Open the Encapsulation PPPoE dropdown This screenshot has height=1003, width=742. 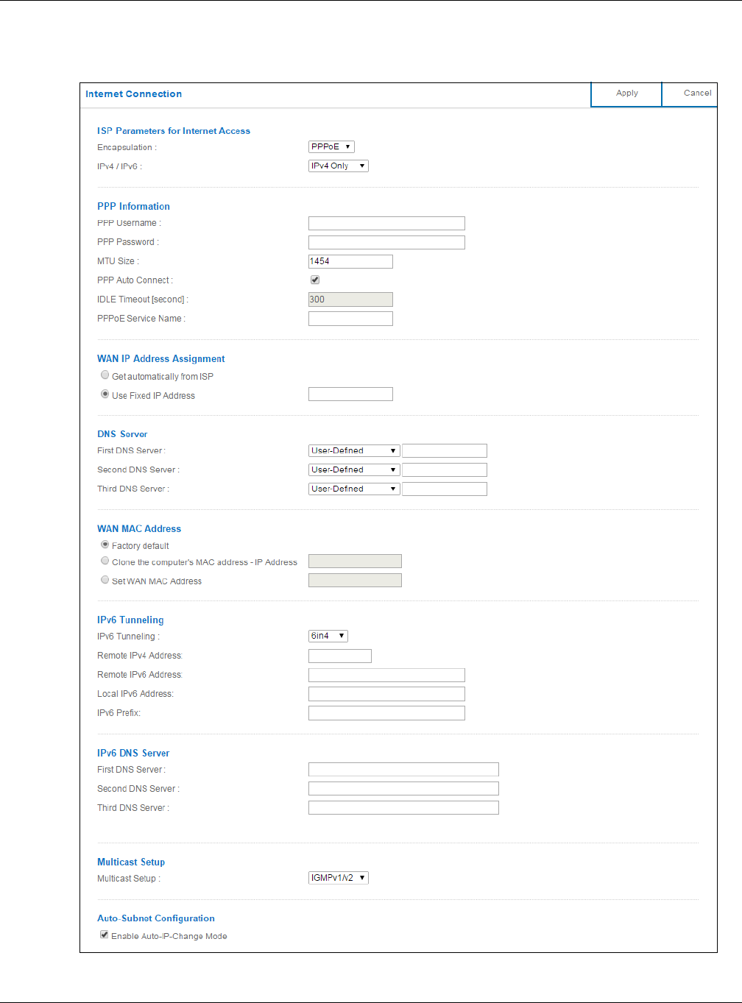point(331,147)
